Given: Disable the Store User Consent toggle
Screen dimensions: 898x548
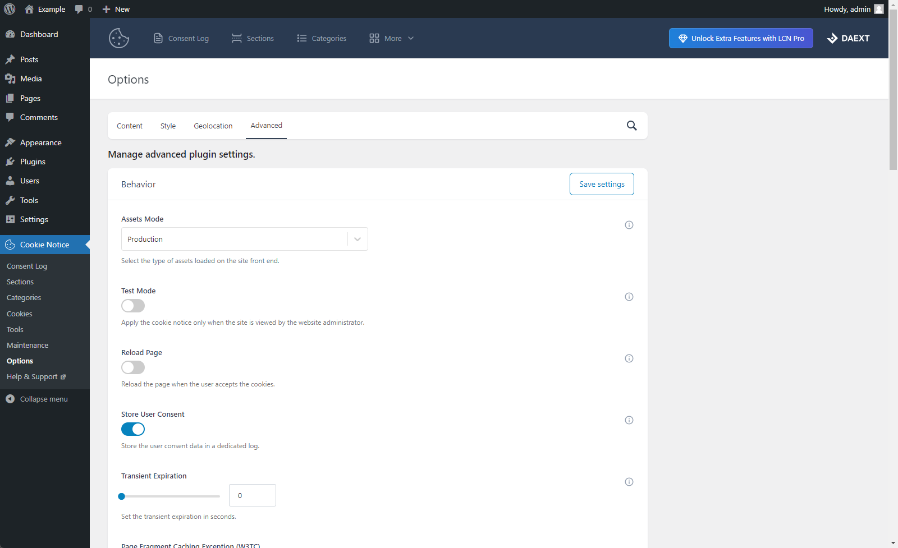Looking at the screenshot, I should coord(133,429).
